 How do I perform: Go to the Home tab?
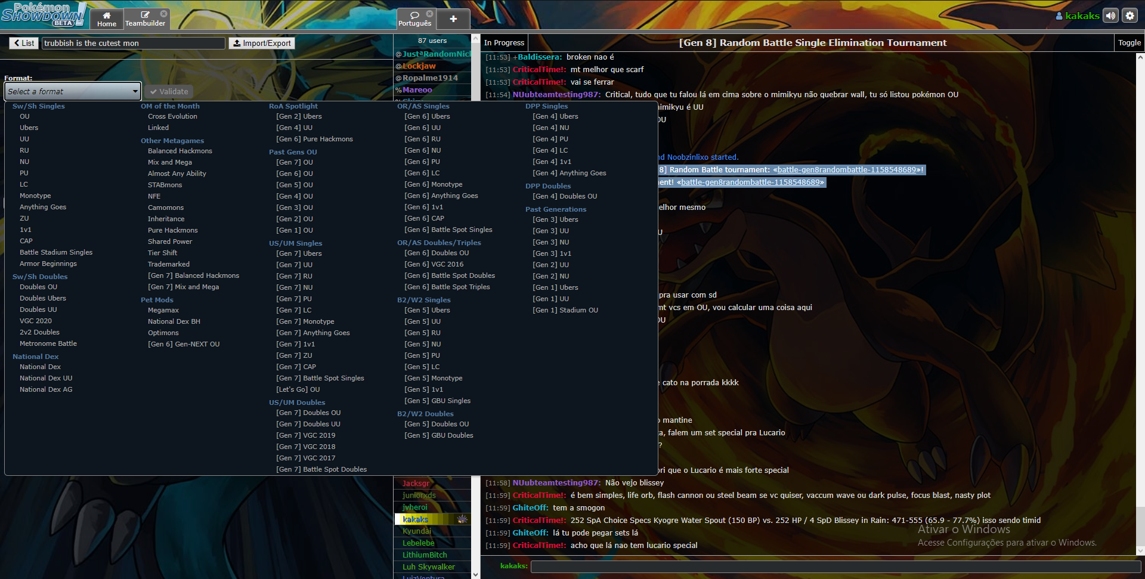point(107,19)
